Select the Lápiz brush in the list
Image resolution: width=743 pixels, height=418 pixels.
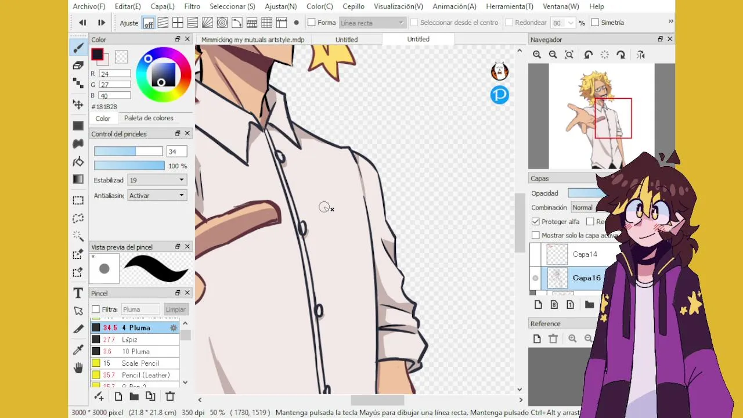(135, 340)
